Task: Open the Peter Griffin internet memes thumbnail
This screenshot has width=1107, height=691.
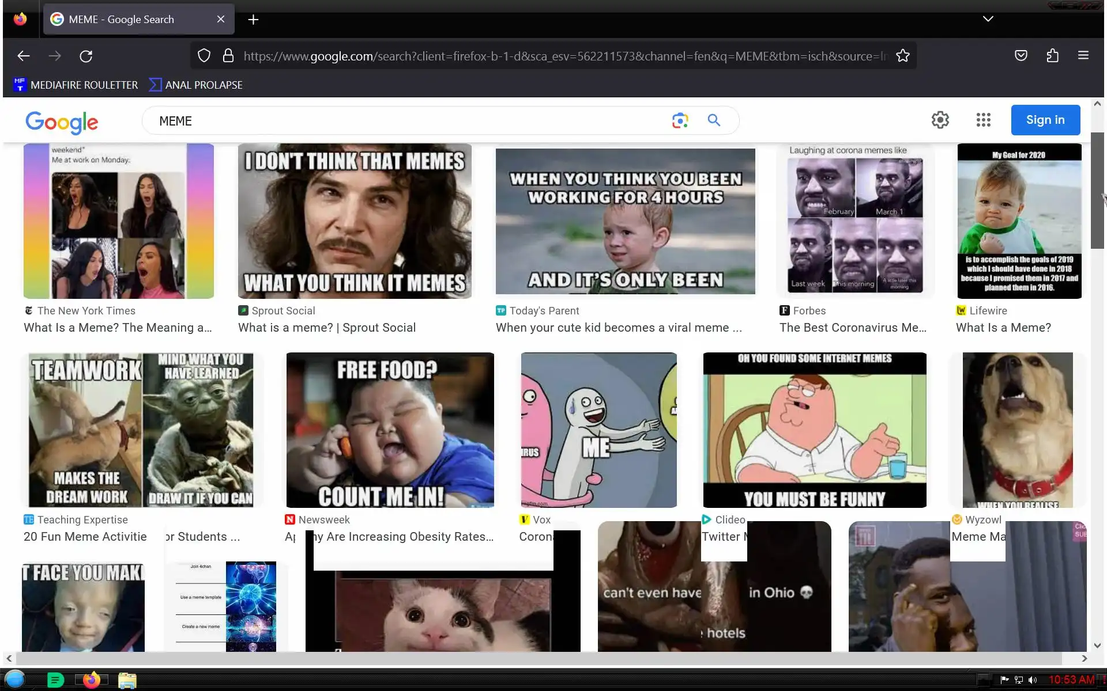Action: (x=814, y=430)
